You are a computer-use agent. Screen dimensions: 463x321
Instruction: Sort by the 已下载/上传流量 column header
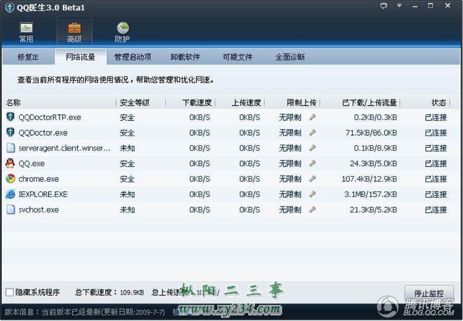(361, 102)
